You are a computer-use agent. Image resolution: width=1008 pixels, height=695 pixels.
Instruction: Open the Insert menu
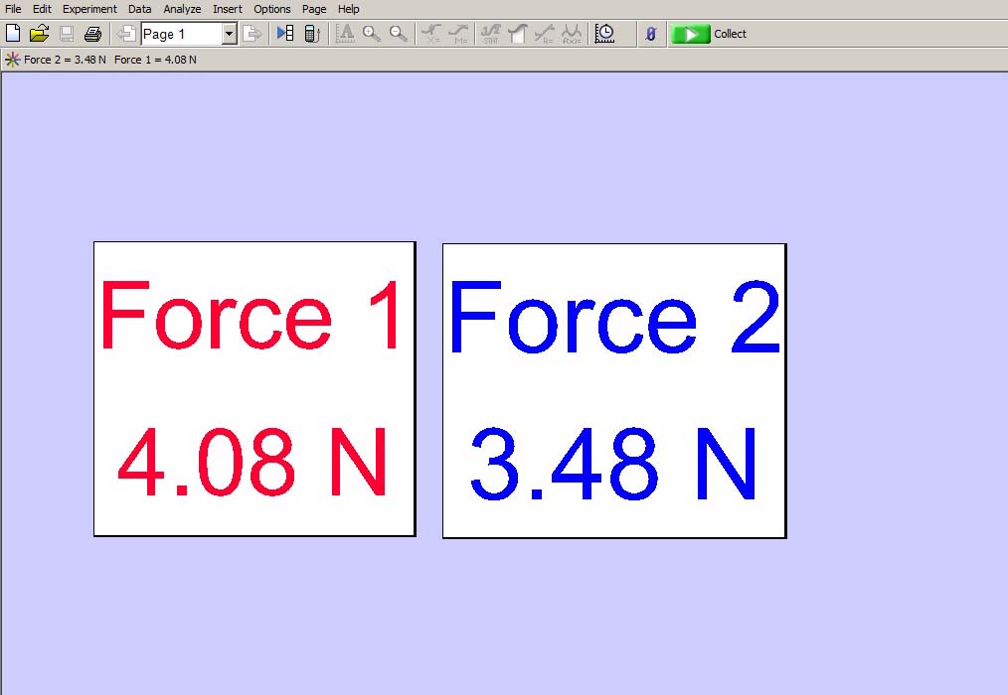(228, 9)
